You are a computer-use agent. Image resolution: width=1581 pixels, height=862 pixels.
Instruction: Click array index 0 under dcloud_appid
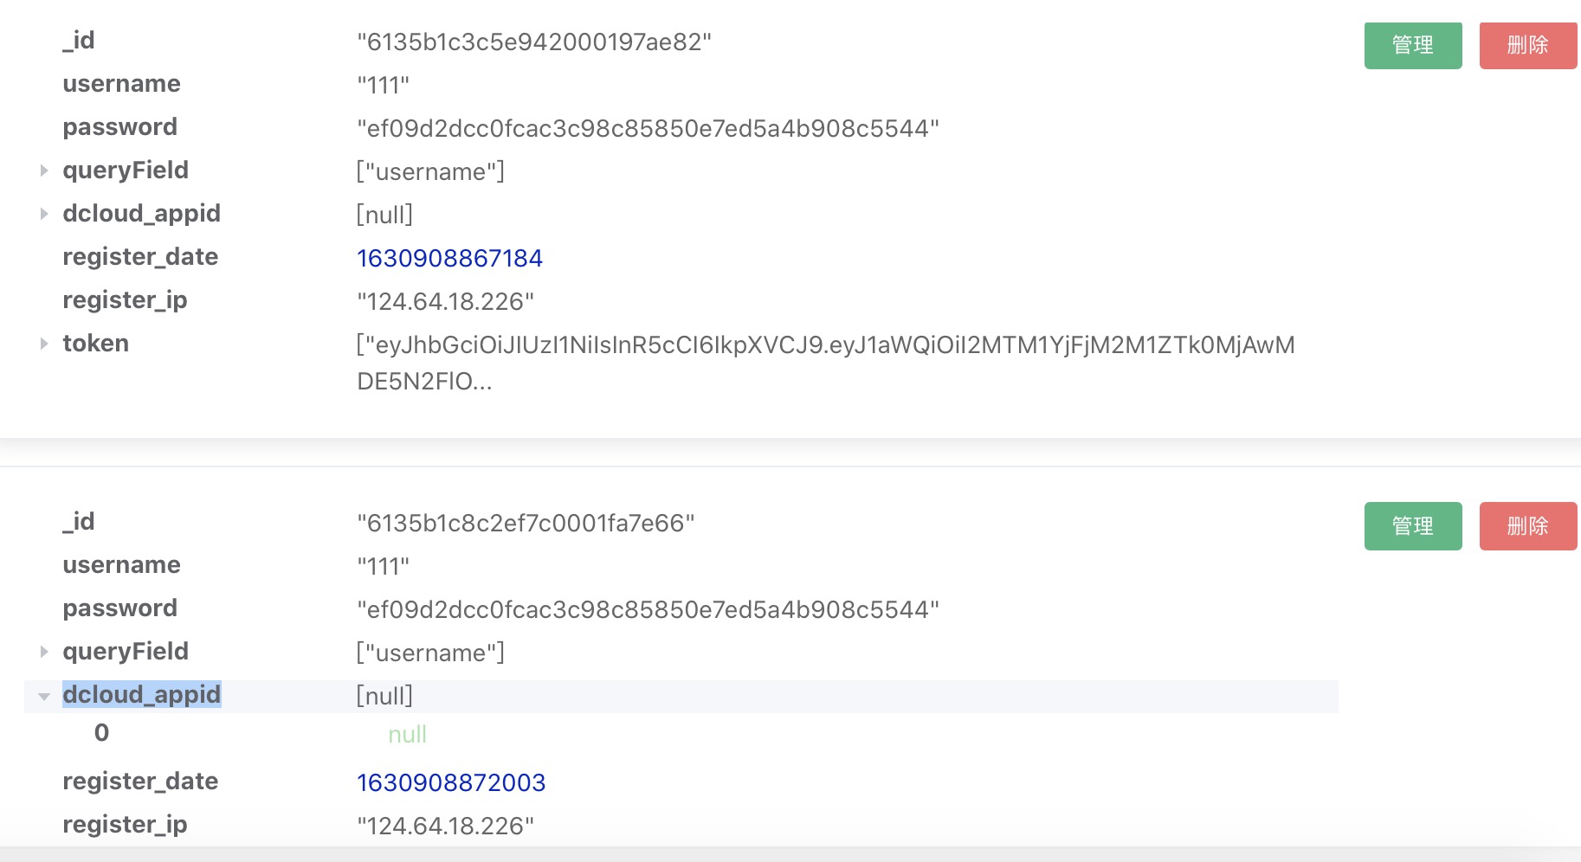click(101, 733)
